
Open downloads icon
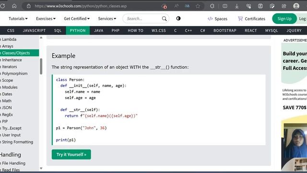[x=236, y=6]
